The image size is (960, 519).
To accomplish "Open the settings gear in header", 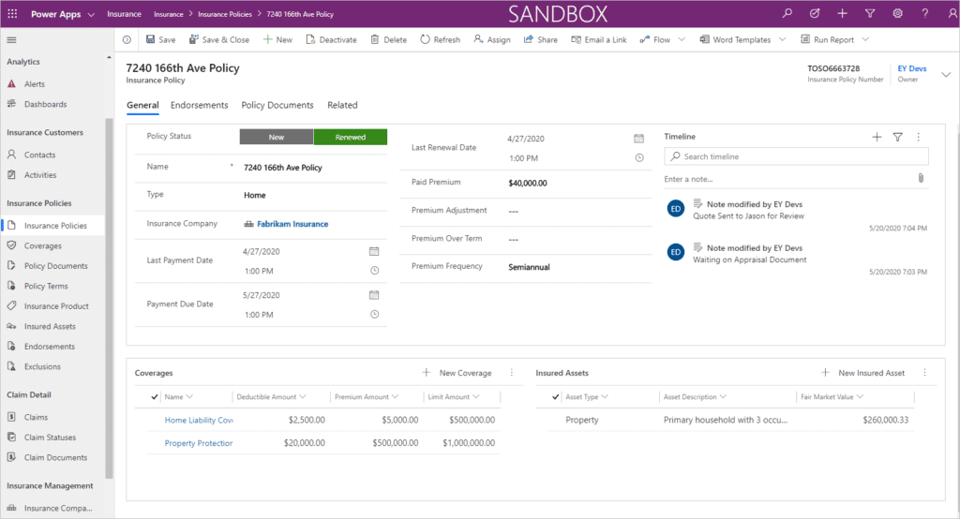I will (x=897, y=14).
